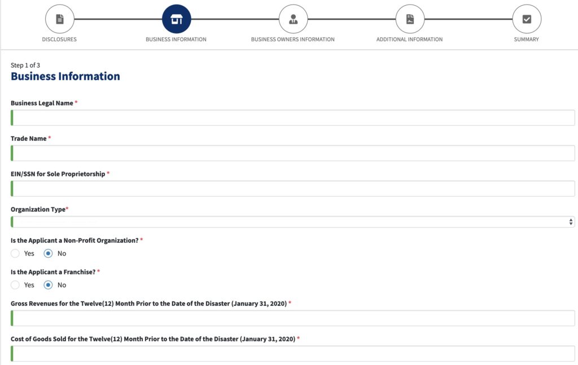Click the Additional Information file icon

410,19
